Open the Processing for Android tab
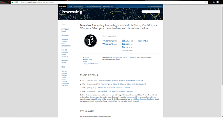 (x=93, y=6)
